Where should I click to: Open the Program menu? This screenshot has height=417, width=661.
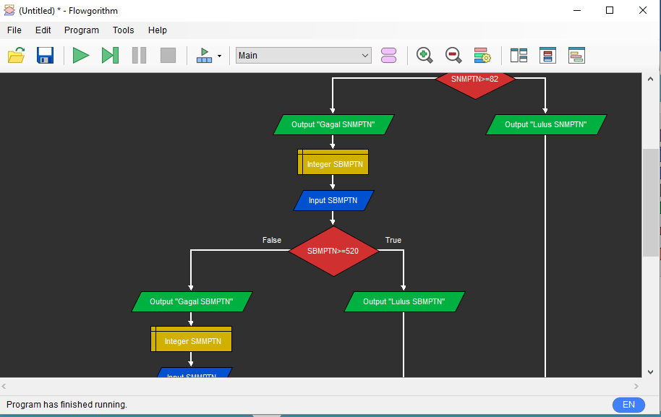[82, 30]
